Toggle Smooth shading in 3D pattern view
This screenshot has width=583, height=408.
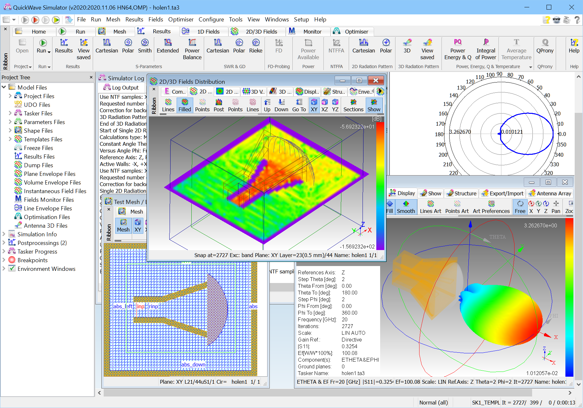tap(406, 207)
